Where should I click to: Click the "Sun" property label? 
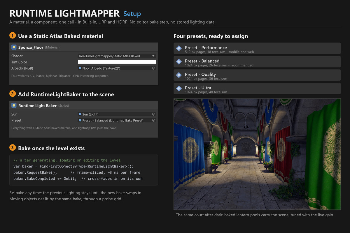point(14,114)
